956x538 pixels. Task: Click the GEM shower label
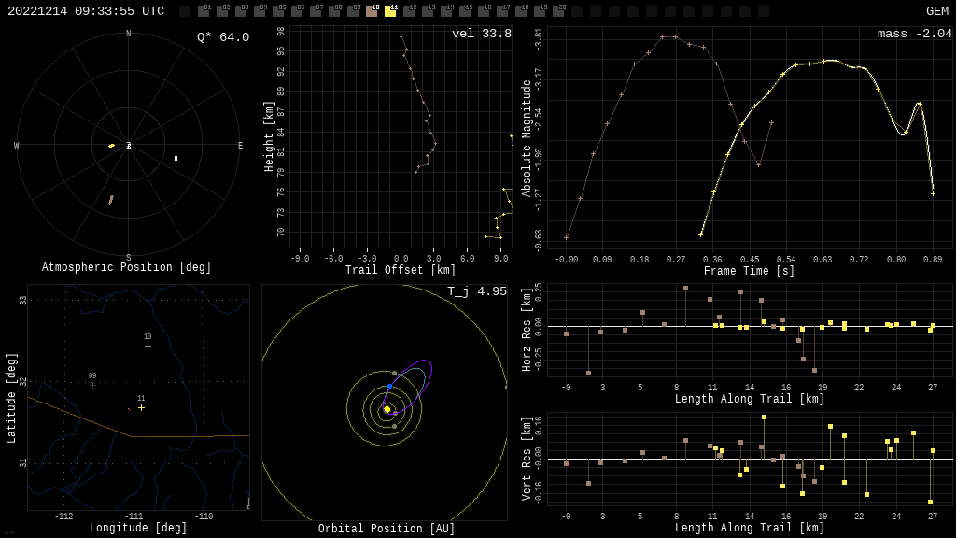click(x=936, y=11)
